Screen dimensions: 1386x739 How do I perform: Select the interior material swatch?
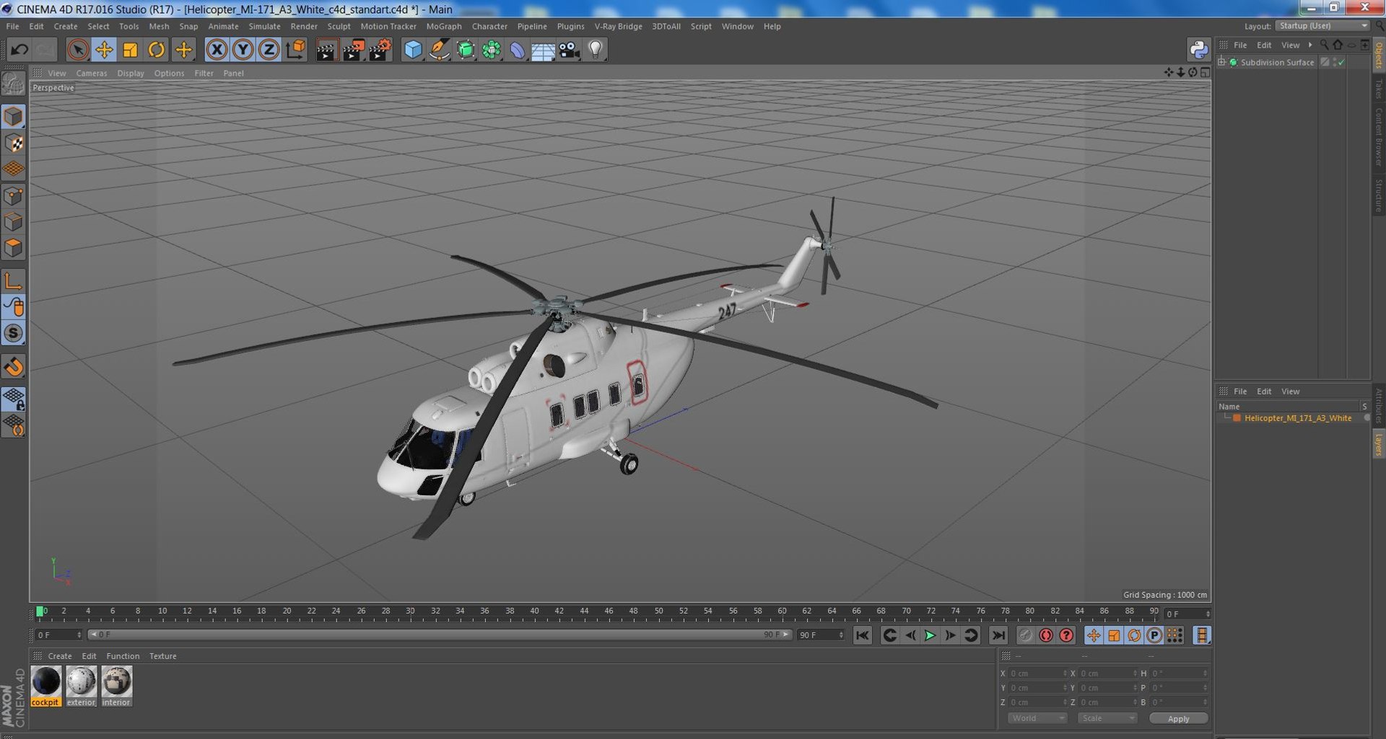click(x=116, y=686)
